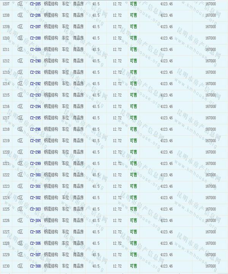Viewport: 228px width, 274px height.
Task: Select row number 1224 cell
Action: [6, 198]
